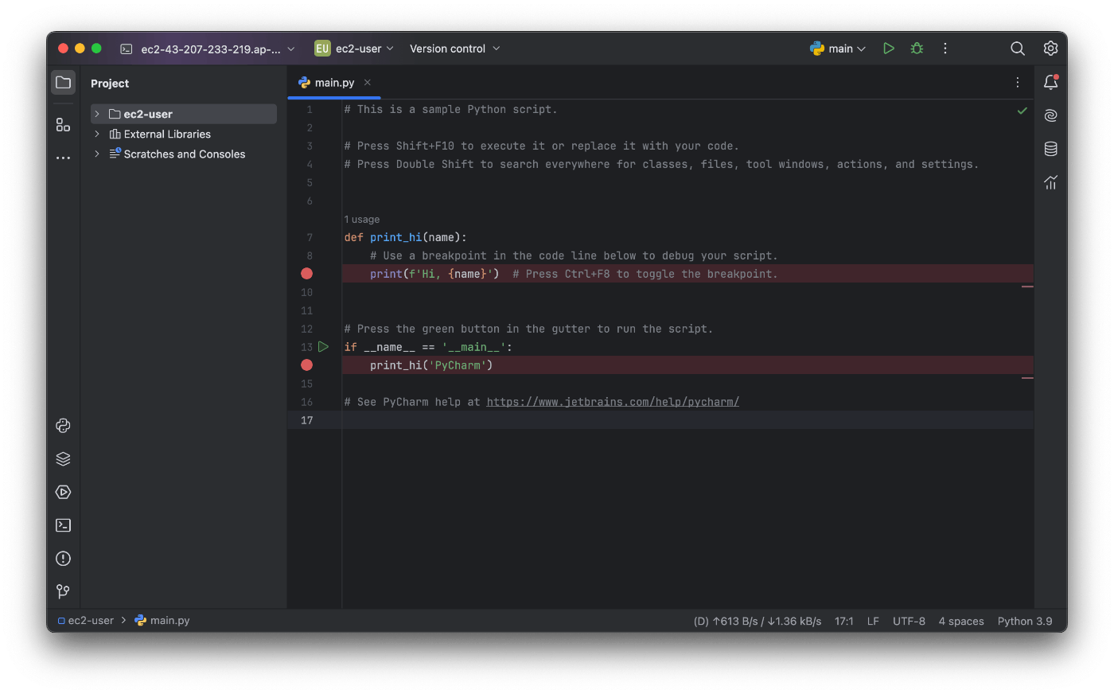Click main.py in the breadcrumb bar
This screenshot has width=1114, height=694.
[x=162, y=621]
